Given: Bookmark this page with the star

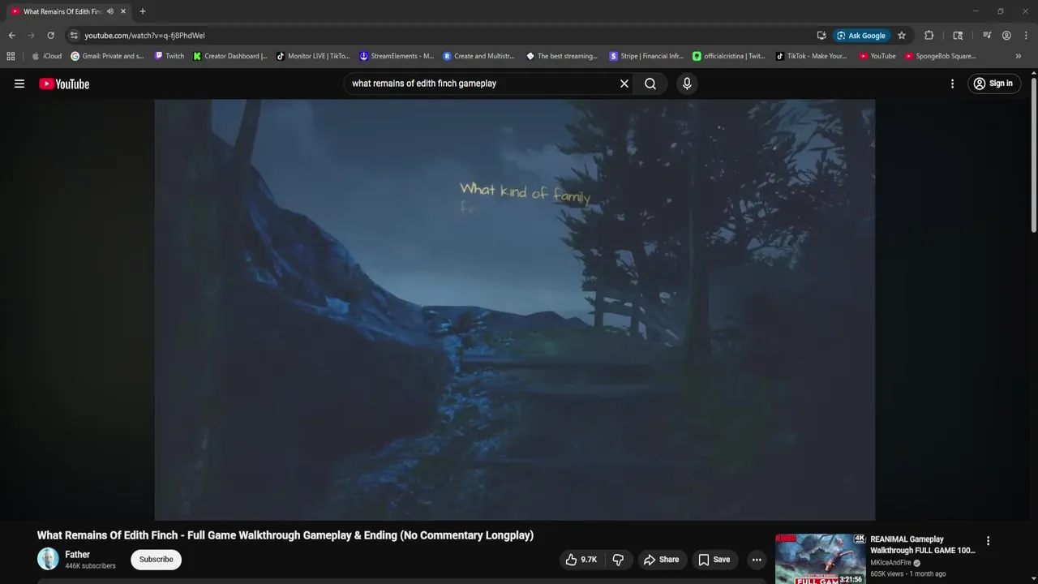Looking at the screenshot, I should 902,36.
